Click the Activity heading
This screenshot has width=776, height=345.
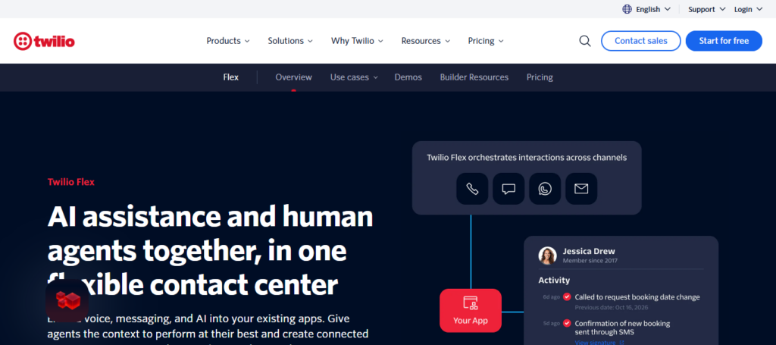554,280
